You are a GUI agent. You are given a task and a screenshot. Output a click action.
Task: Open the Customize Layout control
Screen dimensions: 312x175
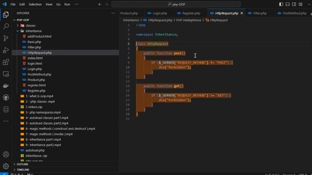(x=301, y=4)
